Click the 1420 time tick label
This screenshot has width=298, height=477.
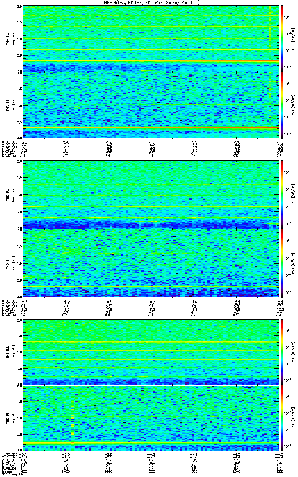pyautogui.click(x=66, y=471)
